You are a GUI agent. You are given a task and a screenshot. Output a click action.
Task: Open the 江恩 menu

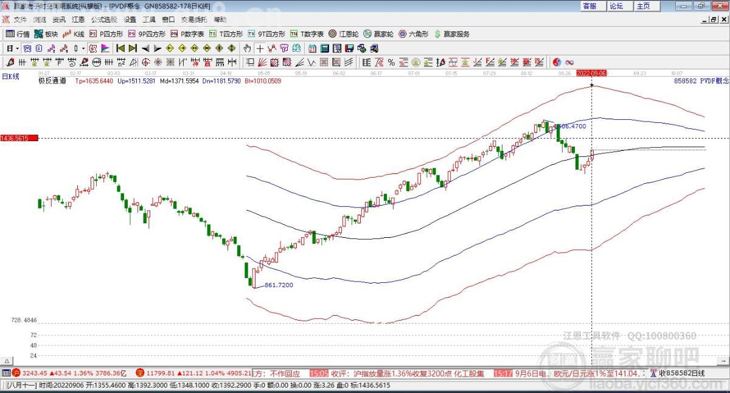click(x=78, y=19)
